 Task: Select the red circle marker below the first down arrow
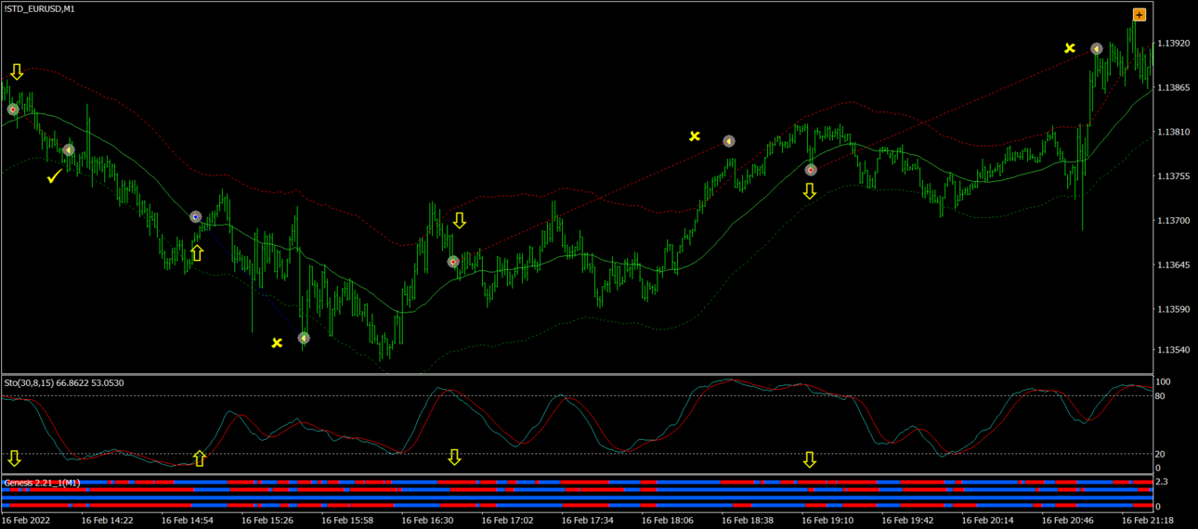(x=13, y=110)
